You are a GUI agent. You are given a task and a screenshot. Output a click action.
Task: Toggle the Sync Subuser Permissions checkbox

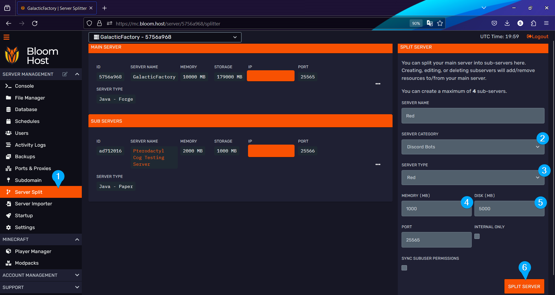(404, 268)
